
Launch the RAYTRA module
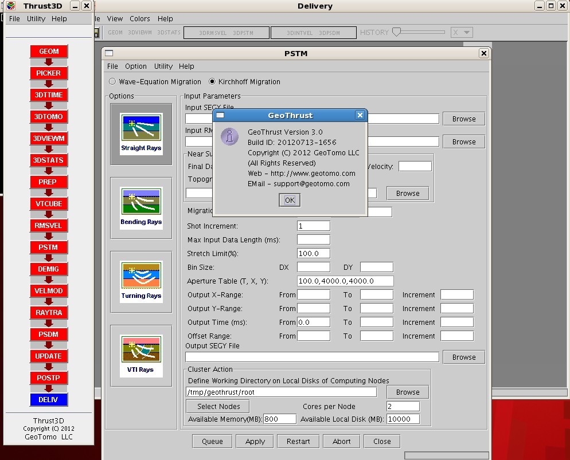(49, 313)
